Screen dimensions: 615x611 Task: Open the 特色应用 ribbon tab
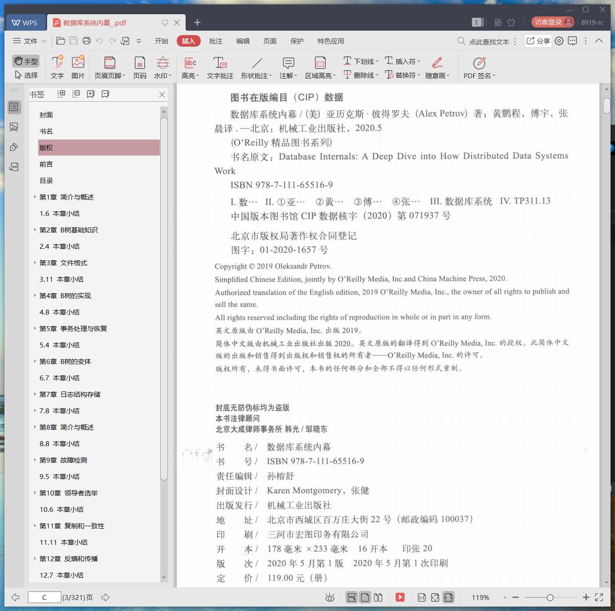tap(331, 41)
